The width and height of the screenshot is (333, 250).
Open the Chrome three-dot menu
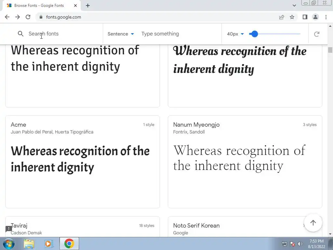[x=326, y=17]
